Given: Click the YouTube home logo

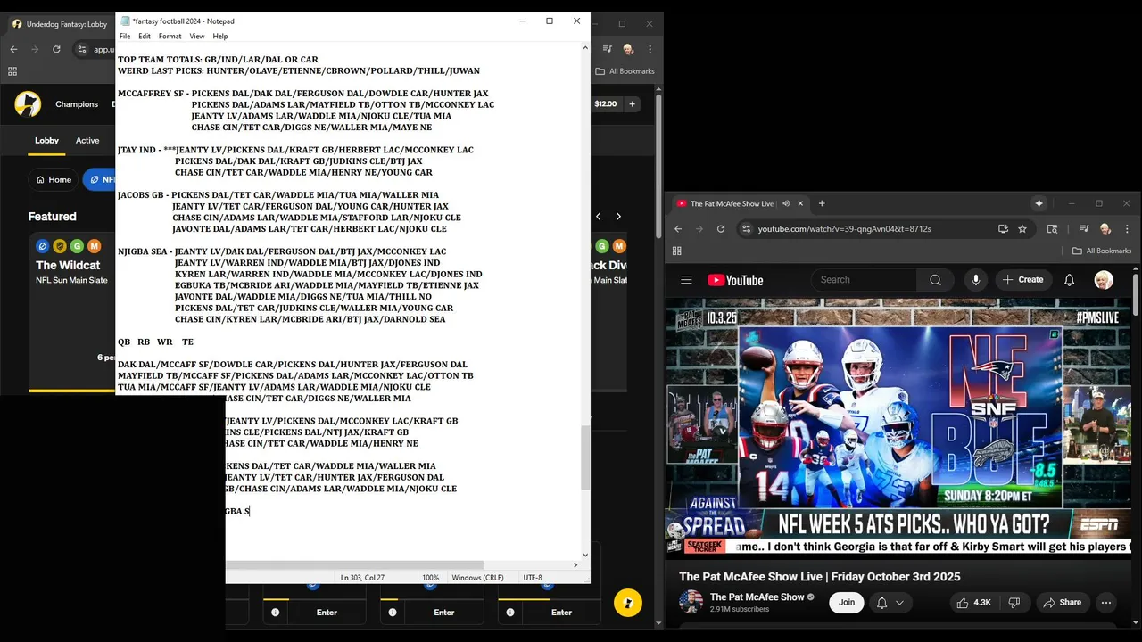Looking at the screenshot, I should click(x=737, y=280).
